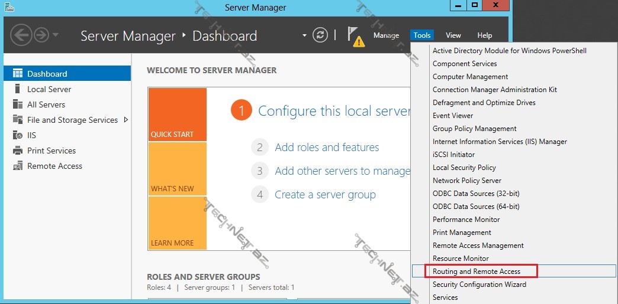Open Remote Access in the sidebar
Image resolution: width=618 pixels, height=304 pixels.
click(x=54, y=166)
